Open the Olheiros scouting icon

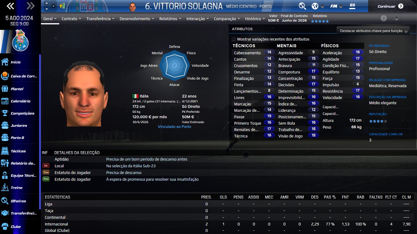click(x=5, y=201)
